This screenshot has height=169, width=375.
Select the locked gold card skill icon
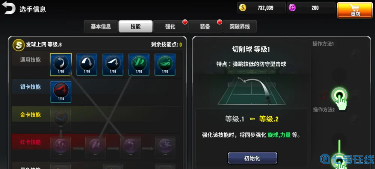[x=61, y=119]
